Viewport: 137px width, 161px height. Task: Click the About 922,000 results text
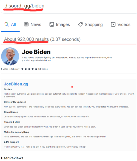[26, 39]
